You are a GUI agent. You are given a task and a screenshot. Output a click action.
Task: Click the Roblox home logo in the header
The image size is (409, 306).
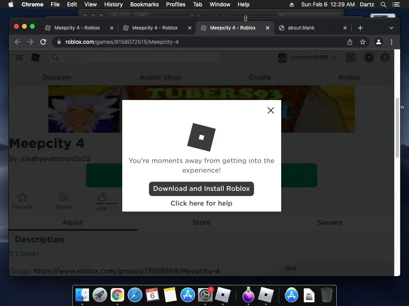point(36,57)
